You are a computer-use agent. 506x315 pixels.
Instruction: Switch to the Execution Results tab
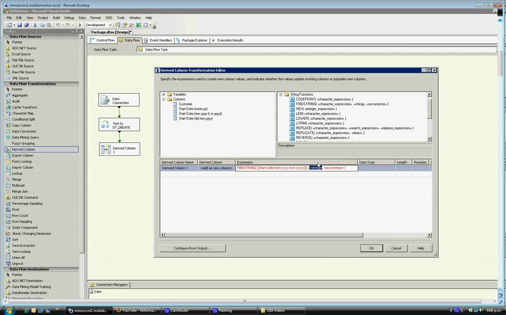coord(228,40)
